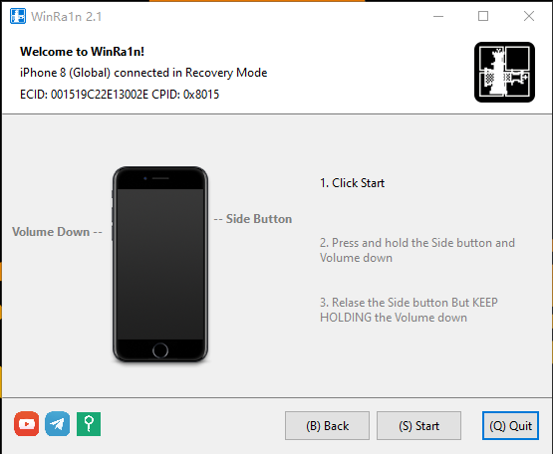Viewport: 553px width, 454px height.
Task: Click the green key icon
Action: [x=89, y=424]
